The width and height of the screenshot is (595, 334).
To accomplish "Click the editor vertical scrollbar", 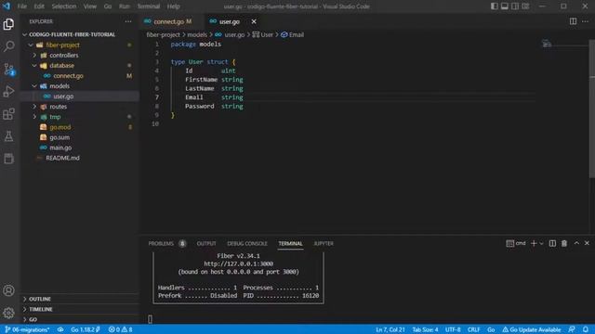I will click(x=592, y=108).
